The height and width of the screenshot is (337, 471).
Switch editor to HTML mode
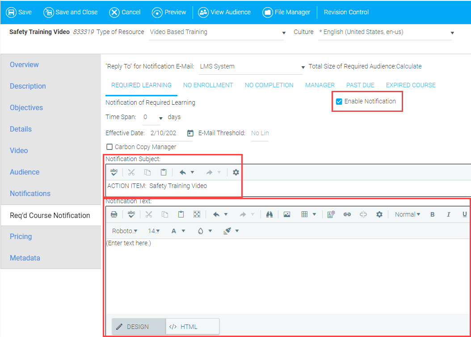click(x=193, y=327)
